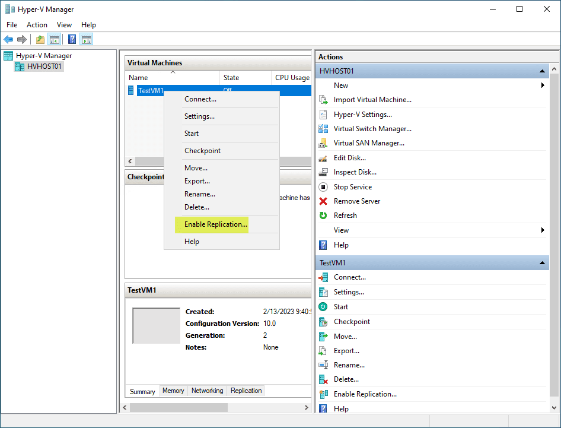This screenshot has height=428, width=561.
Task: Click the Export icon in Actions pane
Action: pyautogui.click(x=323, y=351)
